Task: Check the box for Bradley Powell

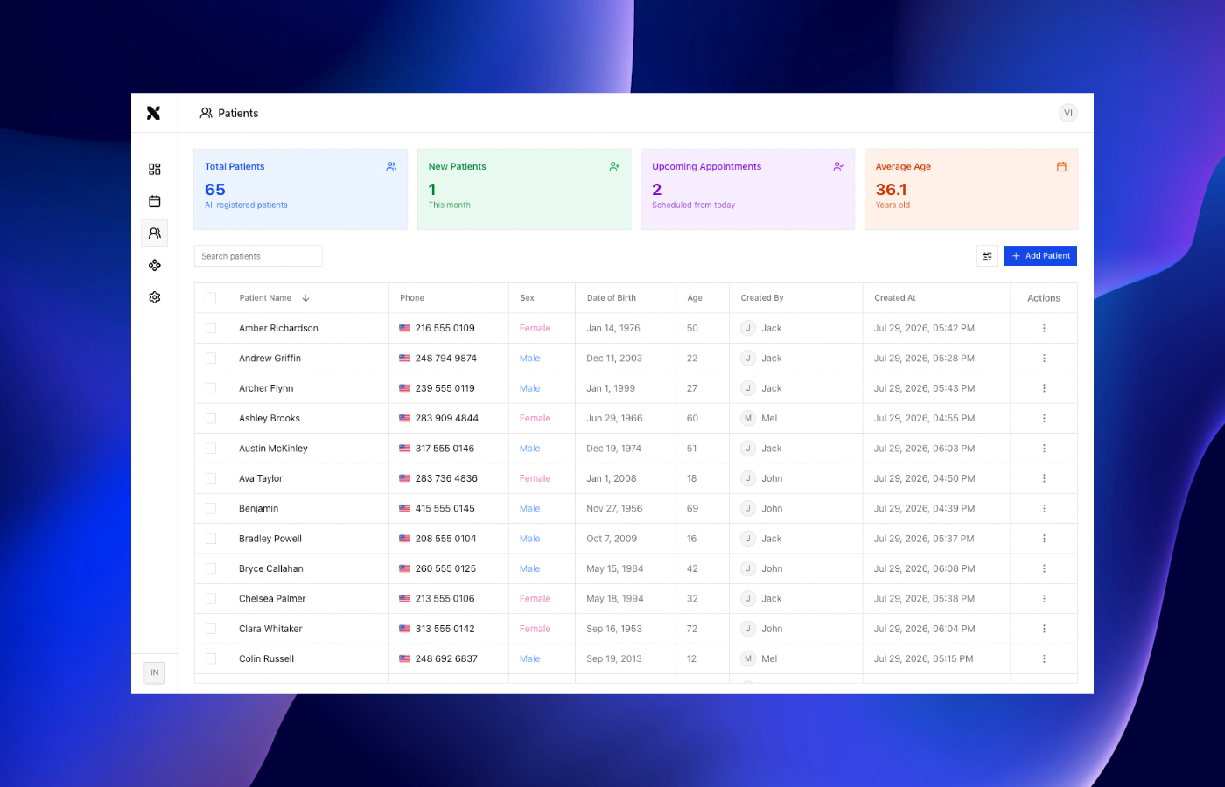Action: pyautogui.click(x=211, y=539)
